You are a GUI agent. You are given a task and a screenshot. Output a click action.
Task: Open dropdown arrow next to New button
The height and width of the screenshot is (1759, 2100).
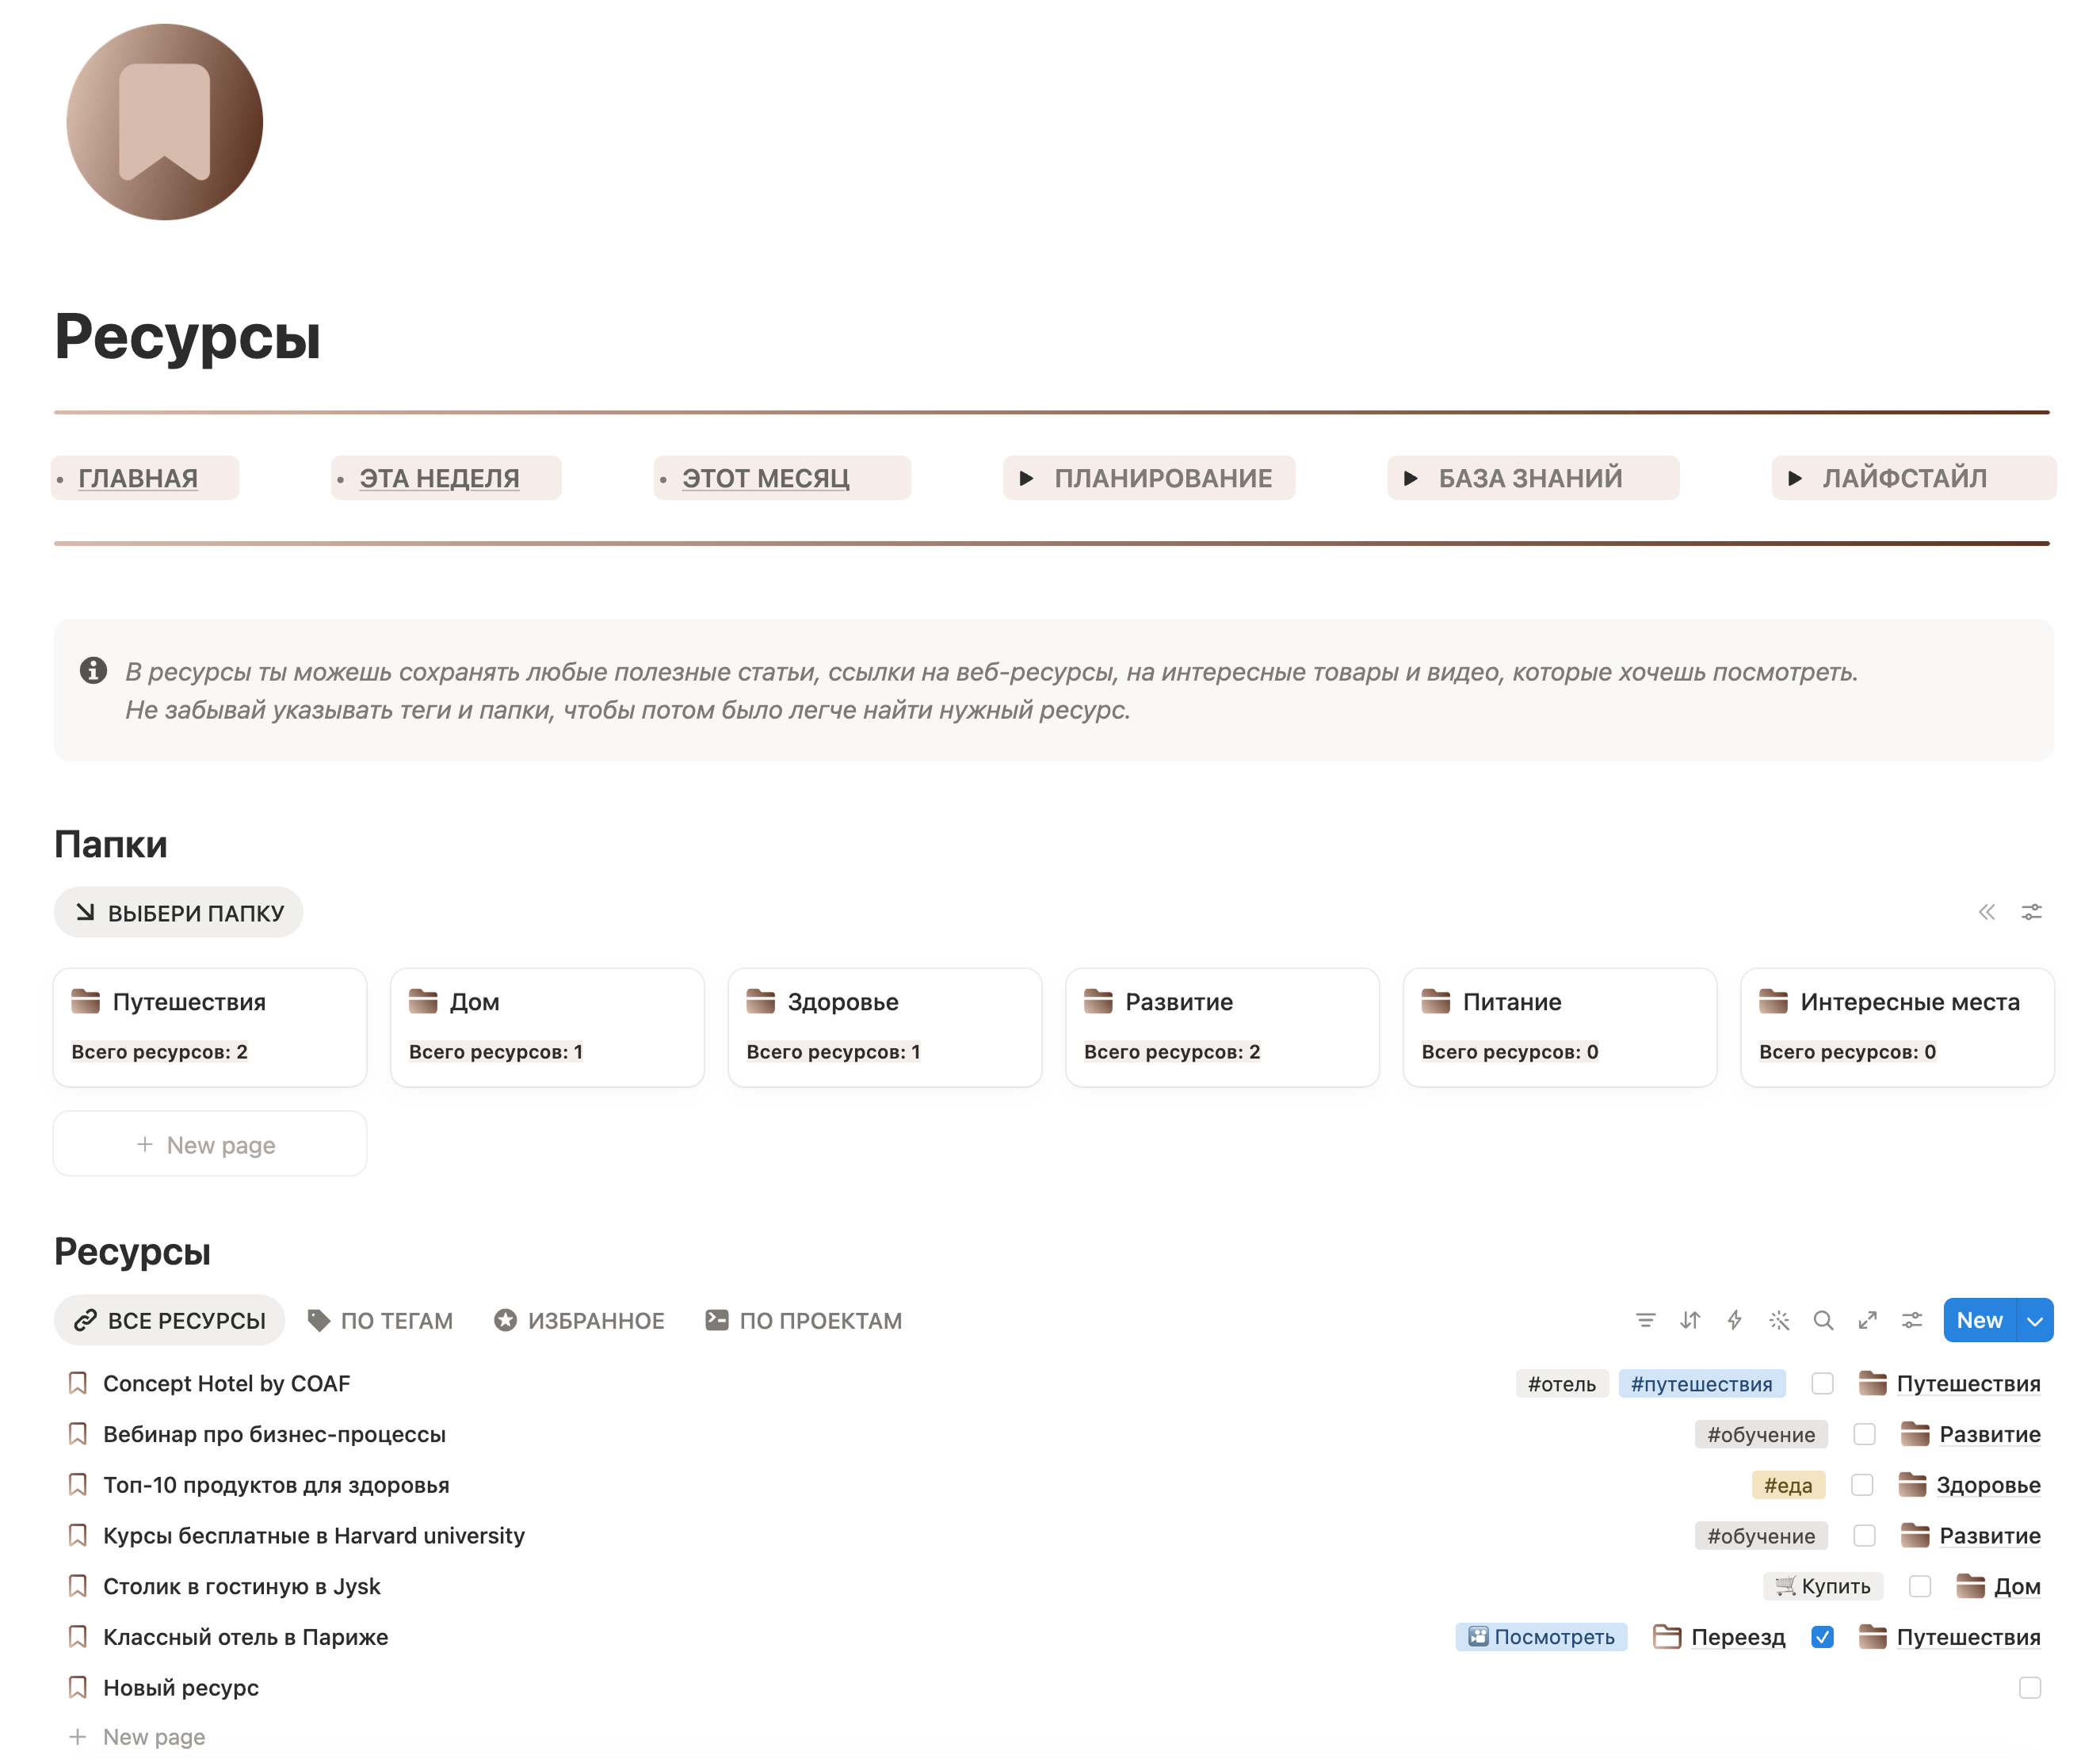2035,1320
